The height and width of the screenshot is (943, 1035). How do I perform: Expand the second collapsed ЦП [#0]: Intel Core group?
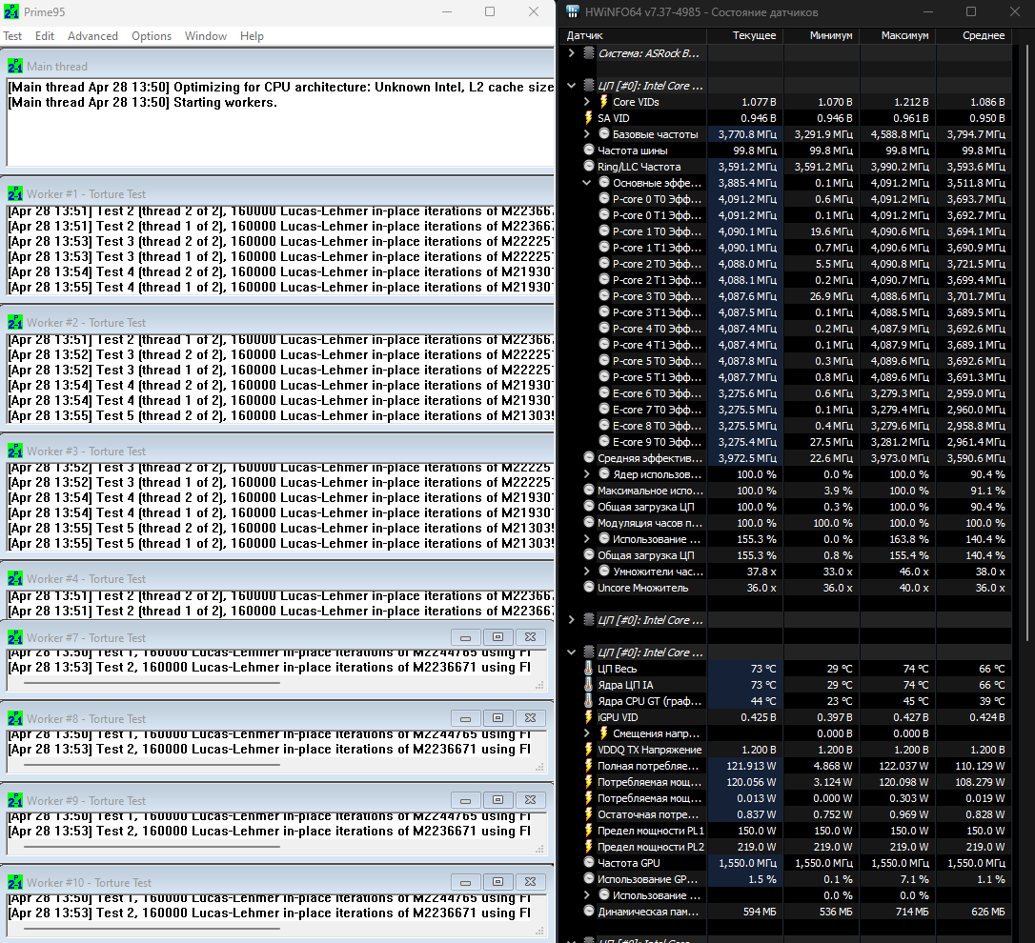572,620
